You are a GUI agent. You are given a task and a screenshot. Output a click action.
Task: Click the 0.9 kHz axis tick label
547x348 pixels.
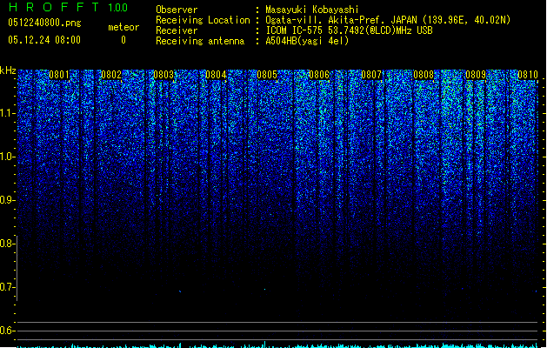7,200
